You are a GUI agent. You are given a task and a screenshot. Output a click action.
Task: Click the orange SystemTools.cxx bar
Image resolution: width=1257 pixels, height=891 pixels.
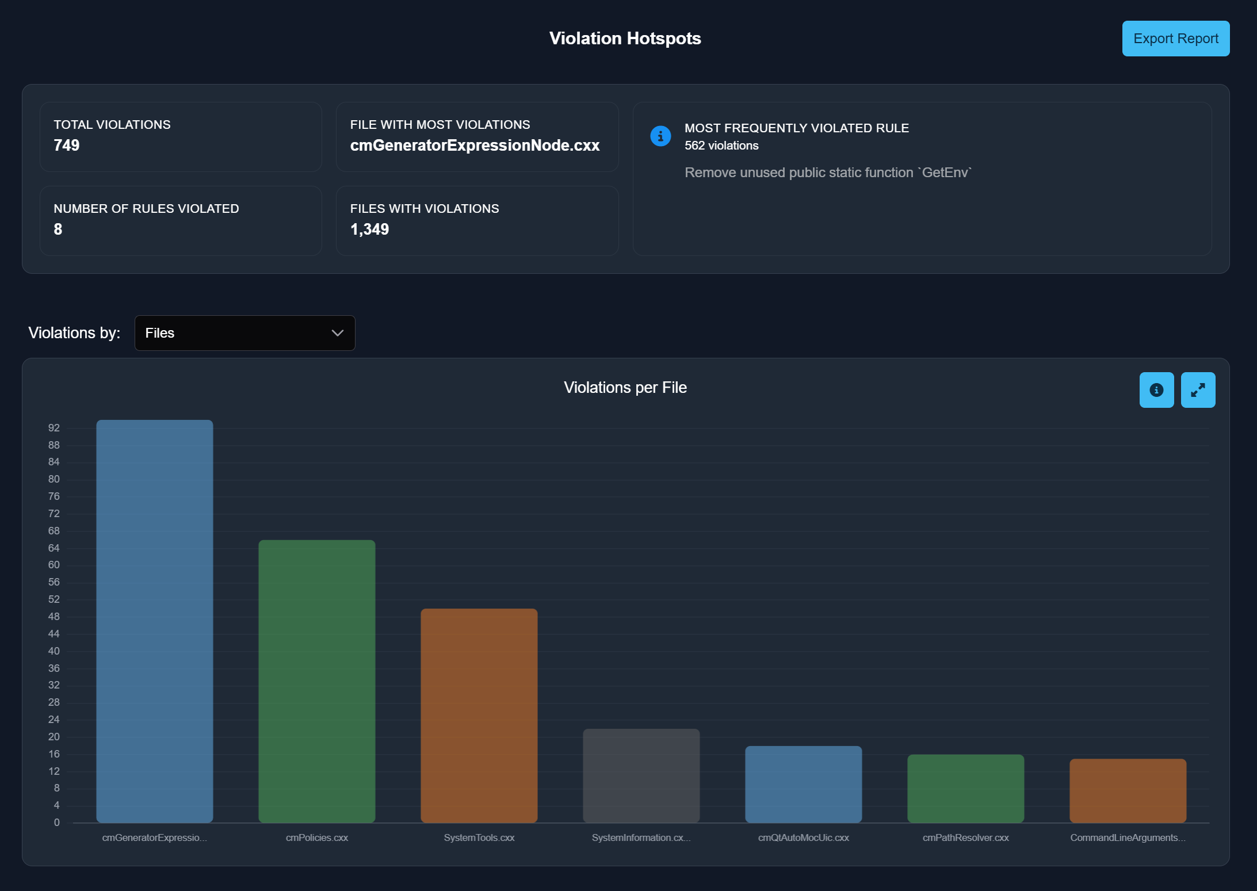(479, 716)
